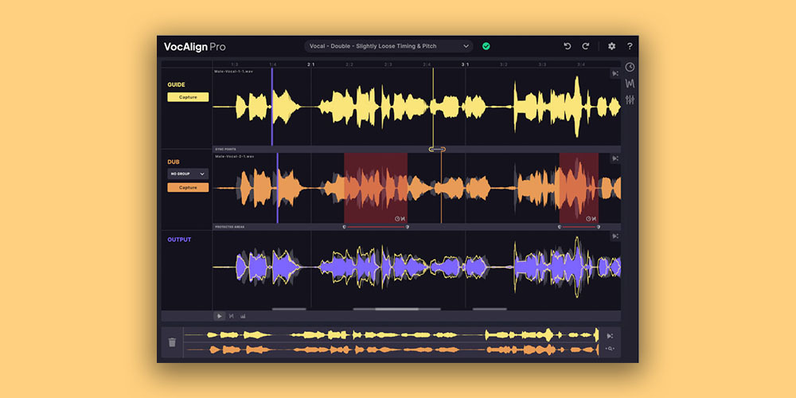This screenshot has height=398, width=796.
Task: Click the undo arrow icon
Action: coord(567,46)
